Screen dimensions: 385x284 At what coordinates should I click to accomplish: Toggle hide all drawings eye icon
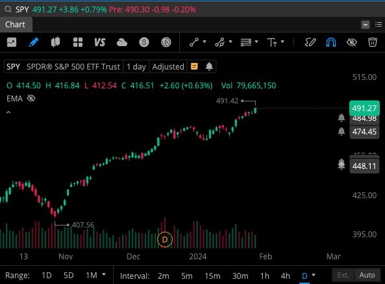click(x=352, y=42)
